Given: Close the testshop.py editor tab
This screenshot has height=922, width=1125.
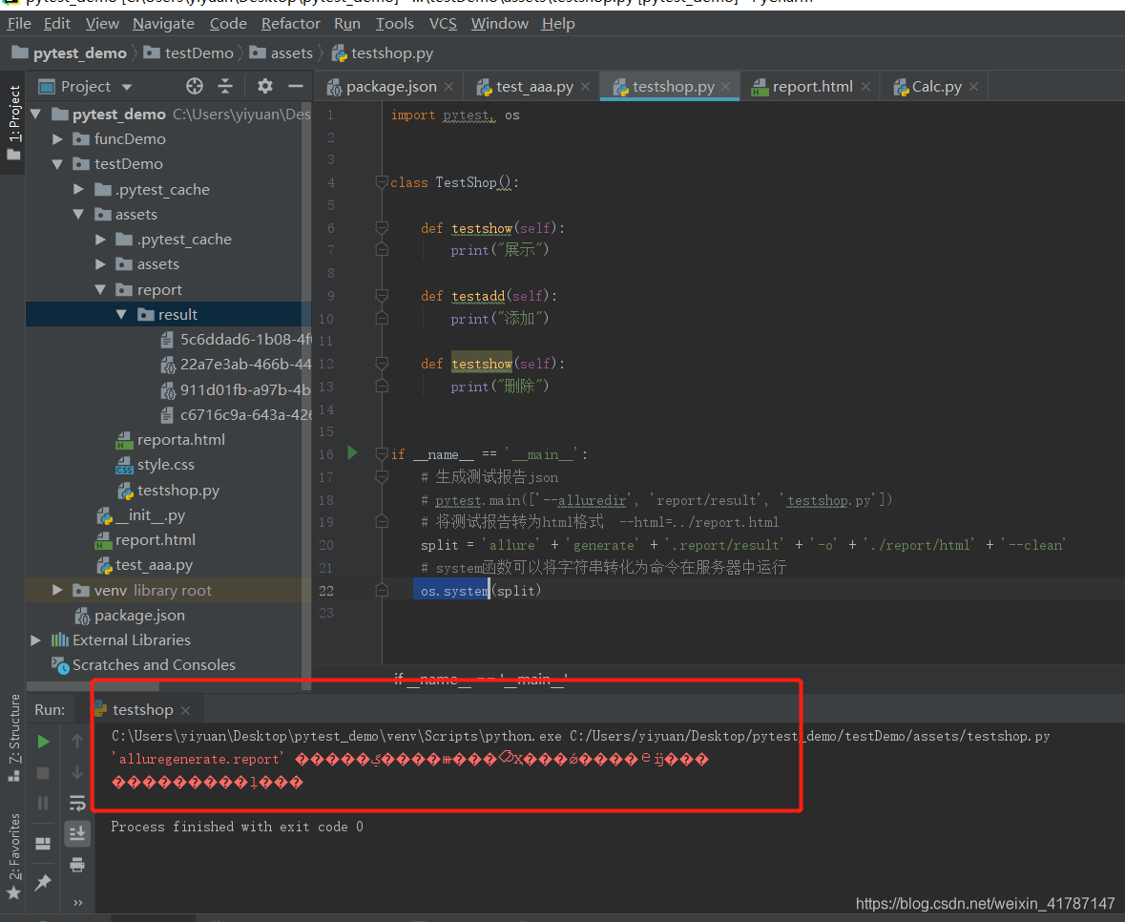Looking at the screenshot, I should coord(726,87).
